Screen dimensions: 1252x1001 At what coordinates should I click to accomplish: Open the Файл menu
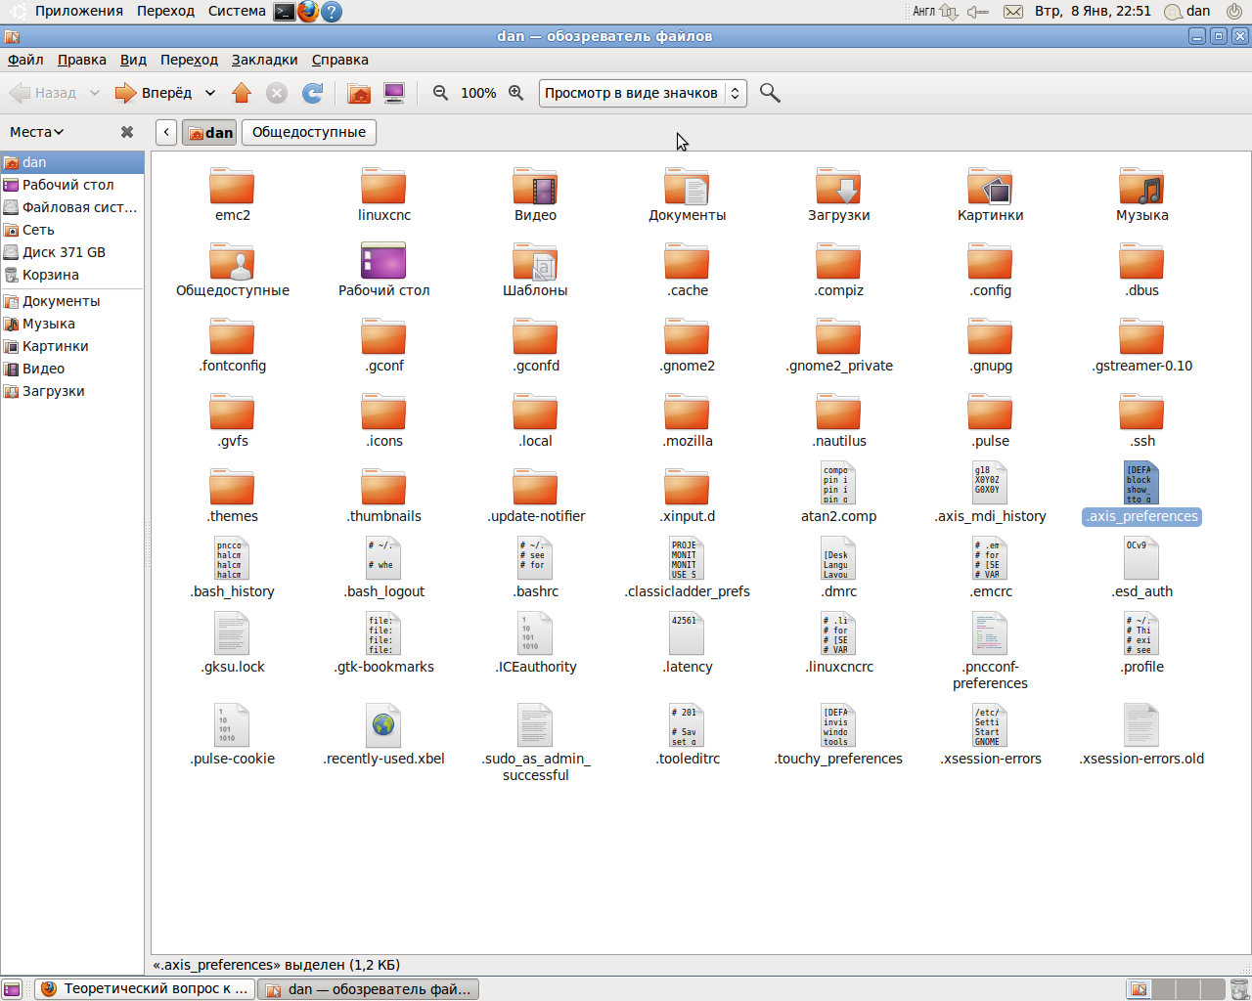click(25, 60)
